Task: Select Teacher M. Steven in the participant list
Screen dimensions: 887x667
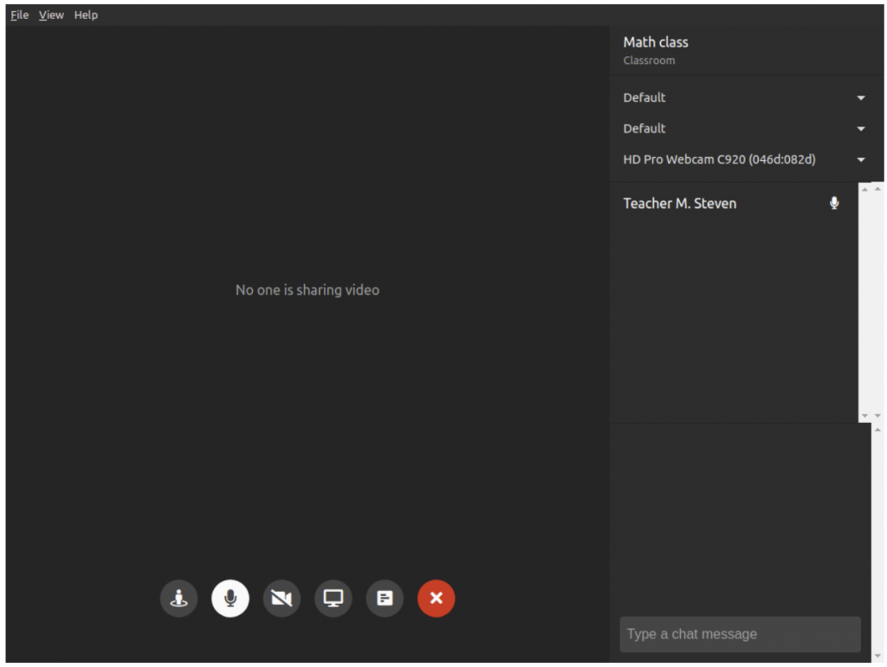Action: pos(680,204)
